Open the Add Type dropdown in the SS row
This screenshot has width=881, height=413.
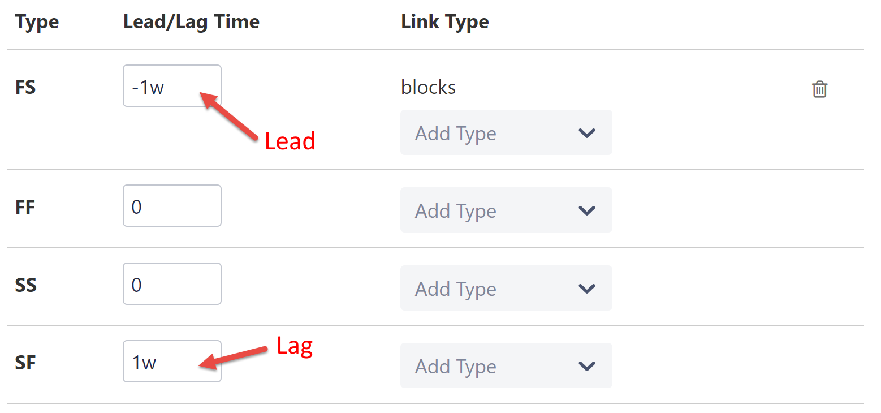pos(506,288)
